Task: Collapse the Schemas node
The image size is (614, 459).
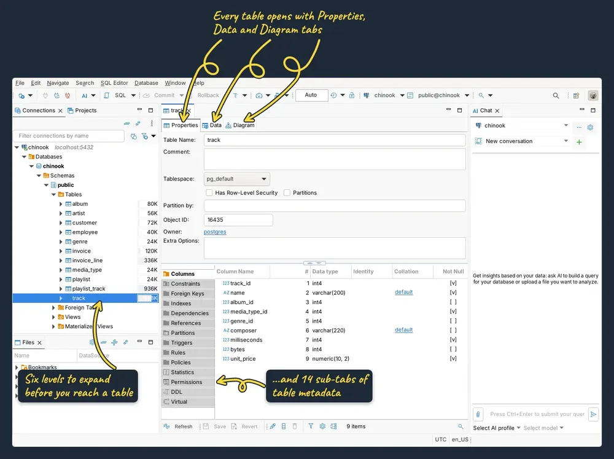Action: (39, 176)
